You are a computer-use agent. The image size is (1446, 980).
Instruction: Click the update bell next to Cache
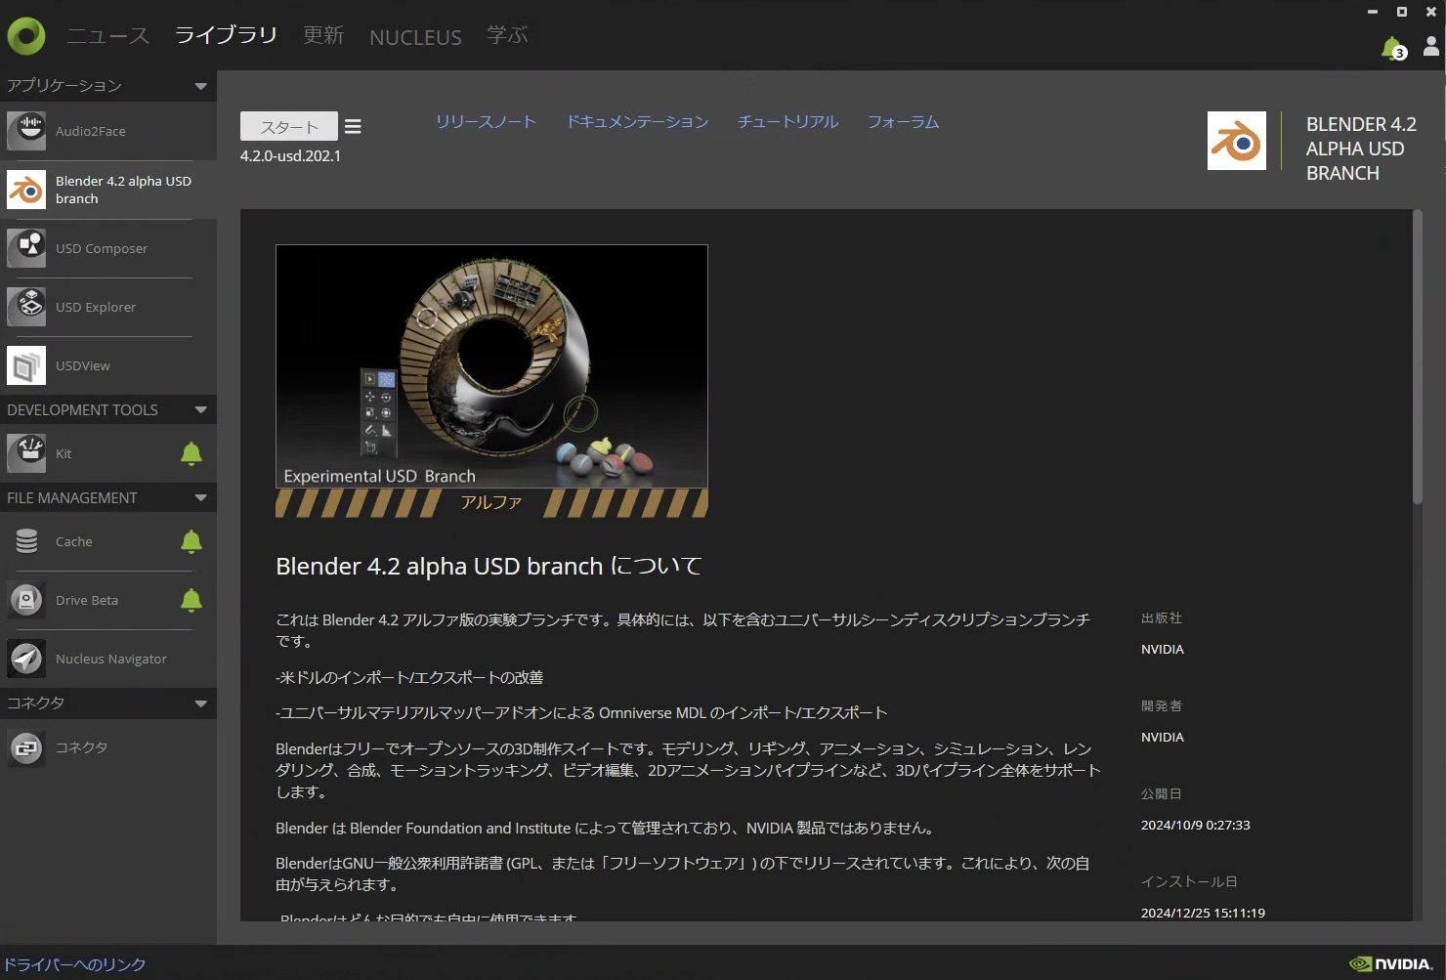click(x=191, y=540)
